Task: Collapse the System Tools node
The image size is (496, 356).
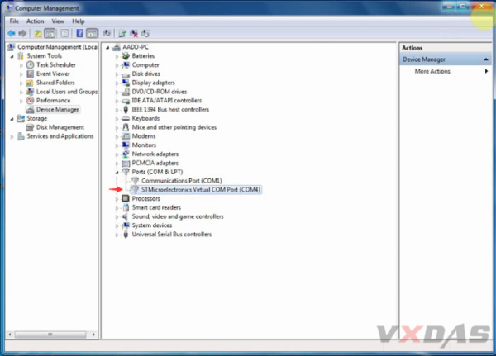Action: (x=12, y=56)
